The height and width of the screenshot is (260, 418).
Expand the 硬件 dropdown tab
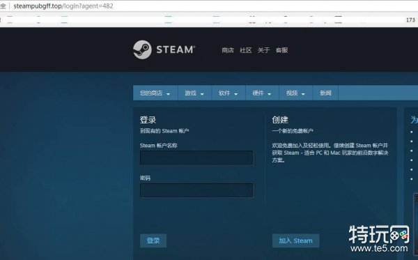[x=262, y=93]
